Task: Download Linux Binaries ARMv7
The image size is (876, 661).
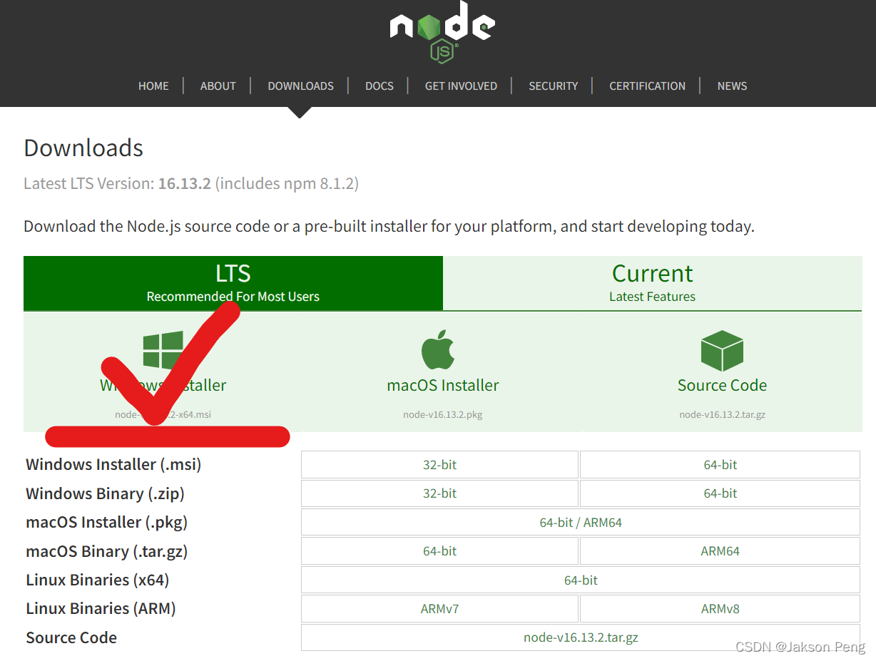Action: coord(439,609)
